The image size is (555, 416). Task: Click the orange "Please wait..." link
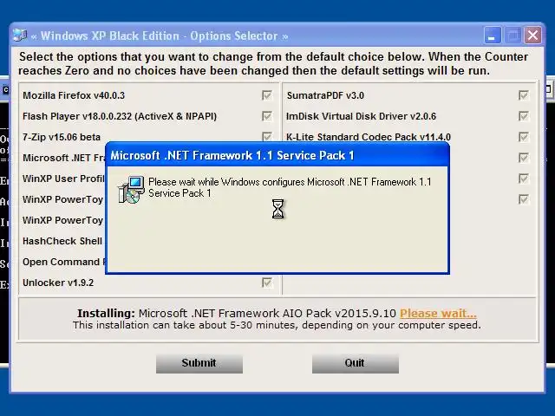[x=438, y=314]
